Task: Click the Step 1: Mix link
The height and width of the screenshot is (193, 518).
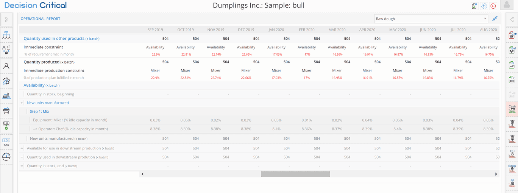Action: [39, 112]
